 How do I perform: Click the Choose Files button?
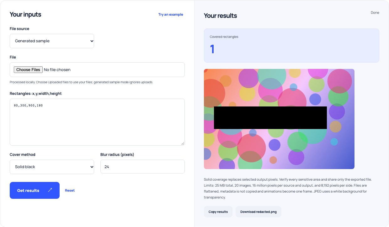(28, 70)
